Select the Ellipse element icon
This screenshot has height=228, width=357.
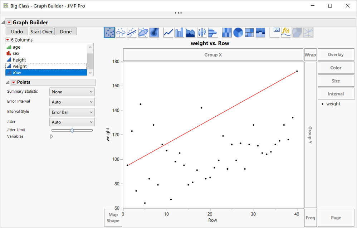pyautogui.click(x=143, y=32)
